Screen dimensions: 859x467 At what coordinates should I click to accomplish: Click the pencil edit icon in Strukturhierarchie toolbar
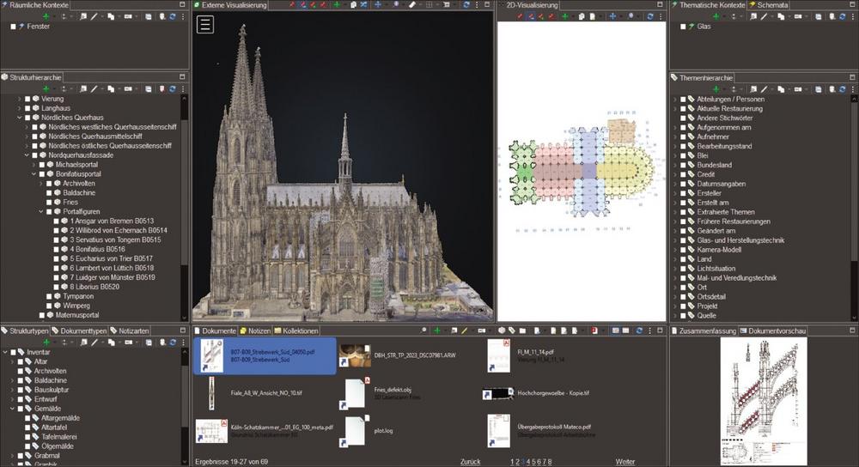tap(94, 88)
